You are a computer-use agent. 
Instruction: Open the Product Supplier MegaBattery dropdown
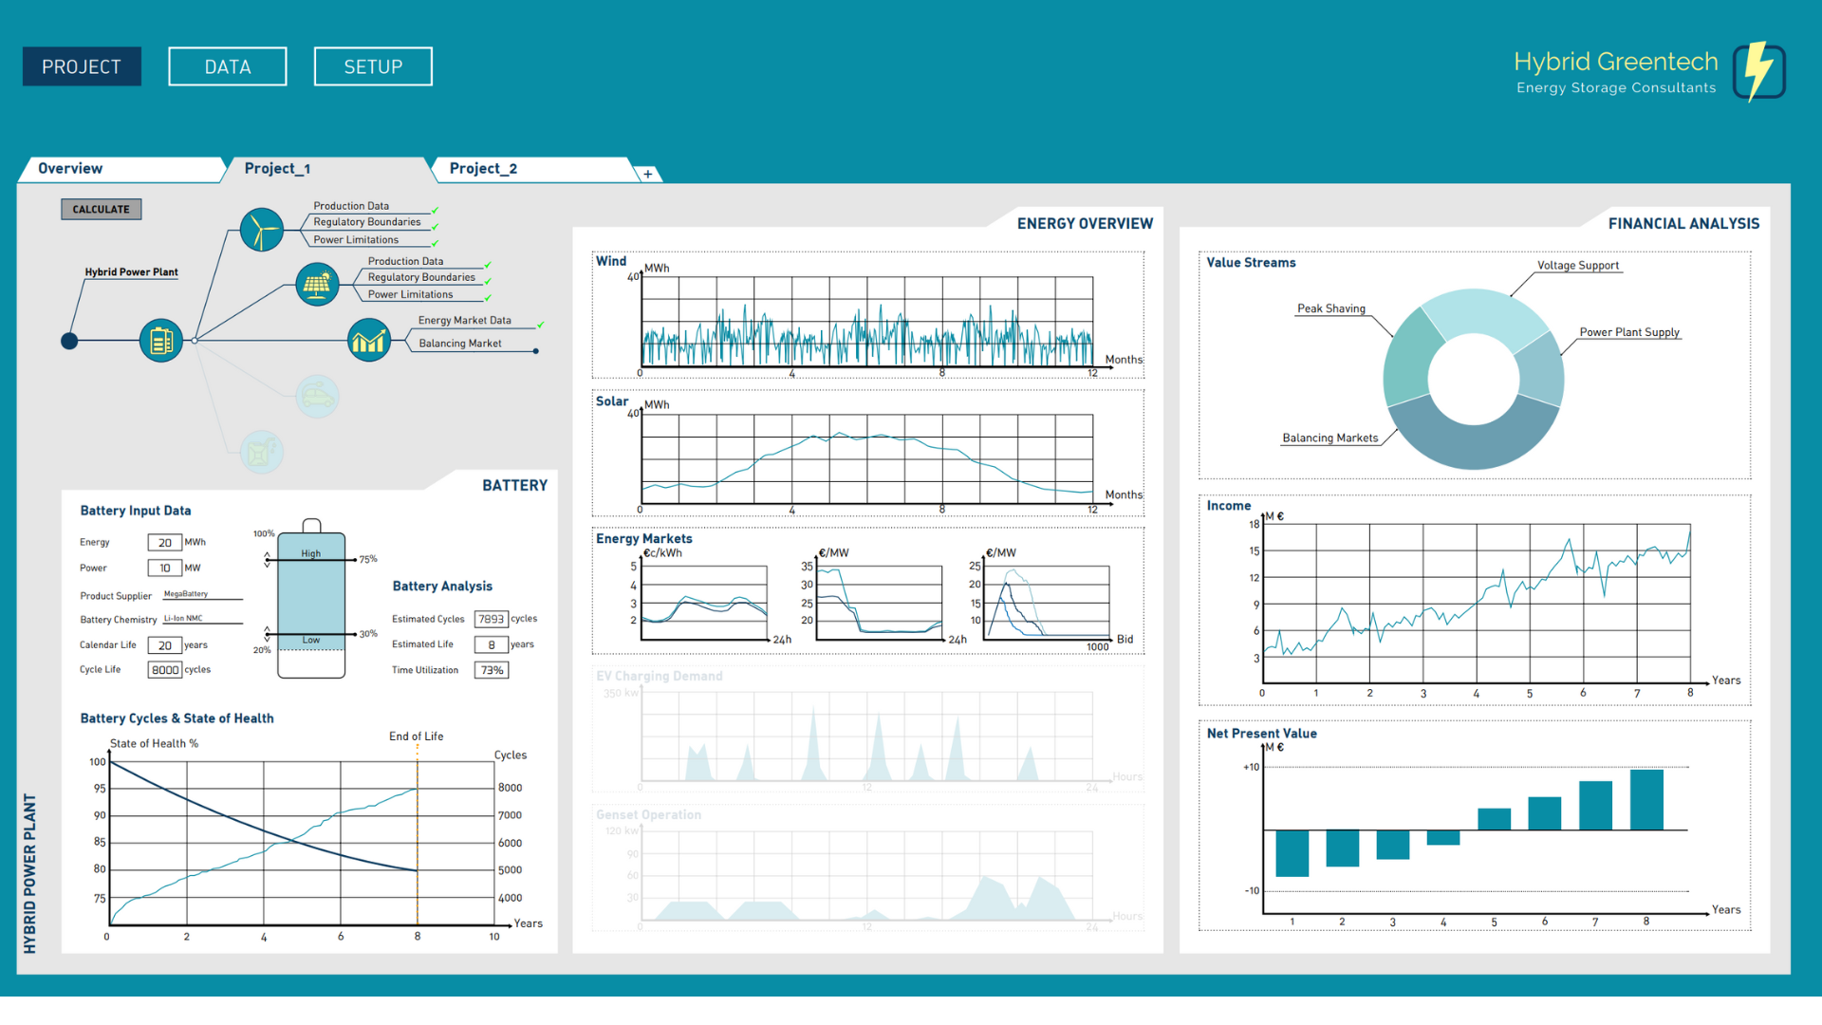[x=201, y=595]
